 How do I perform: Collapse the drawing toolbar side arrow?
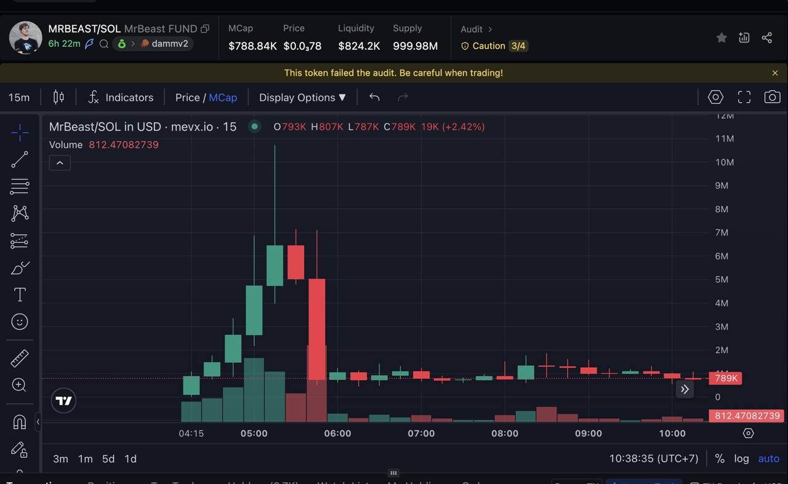(38, 422)
